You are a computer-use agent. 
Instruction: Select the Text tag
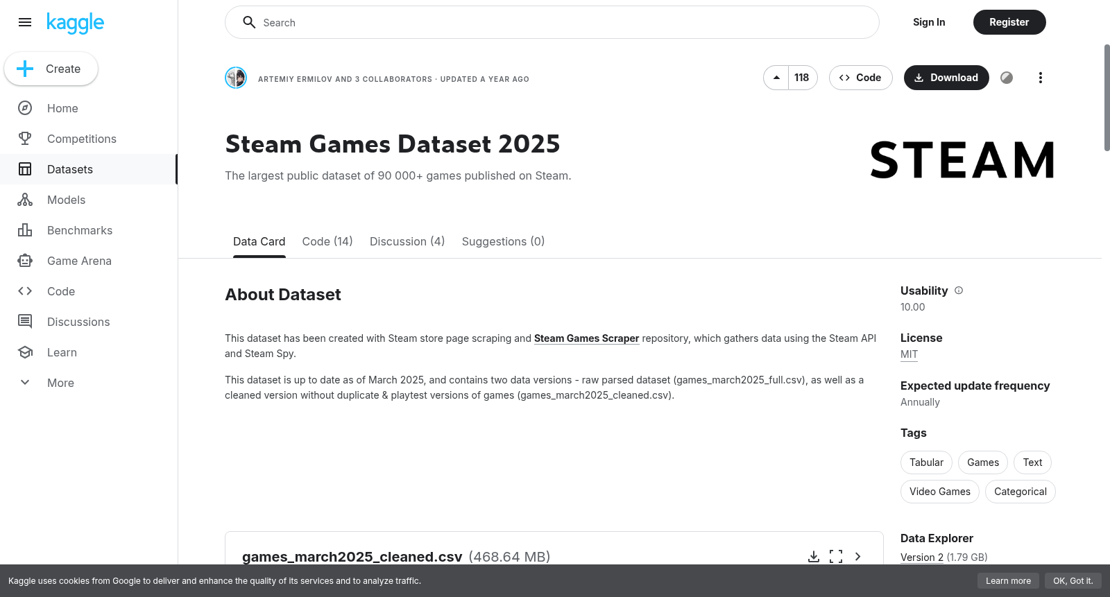click(x=1032, y=462)
